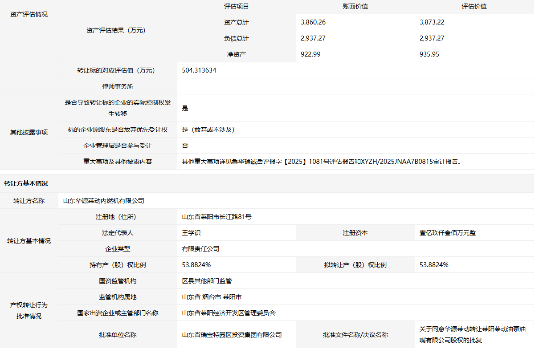Click the 账面价值 column header
The image size is (535, 349).
tap(355, 6)
